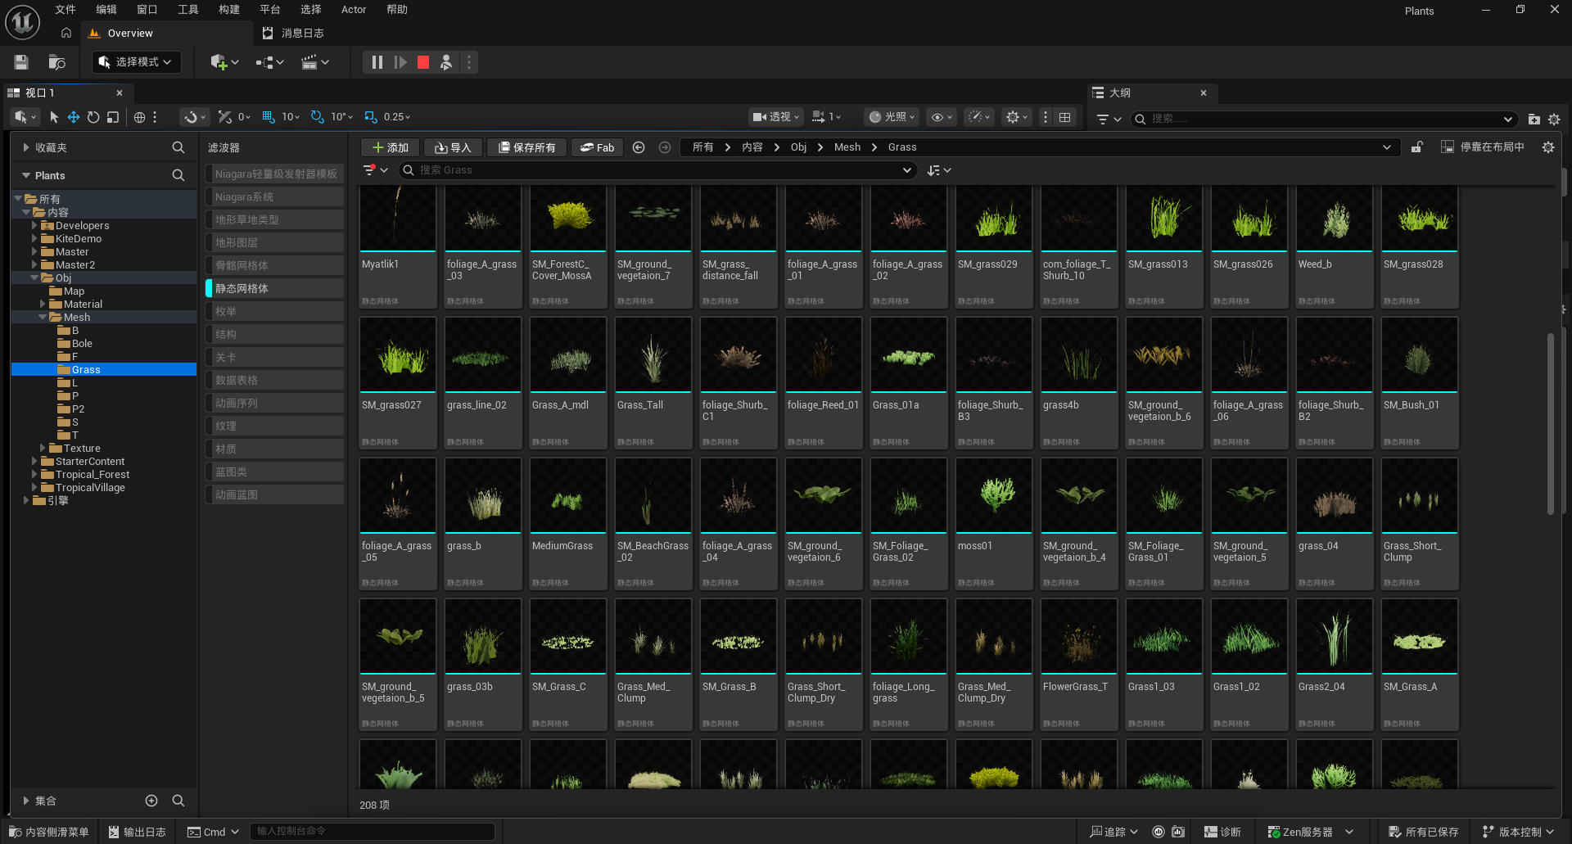
Task: Switch to the 消息日志 tab
Action: tap(293, 34)
